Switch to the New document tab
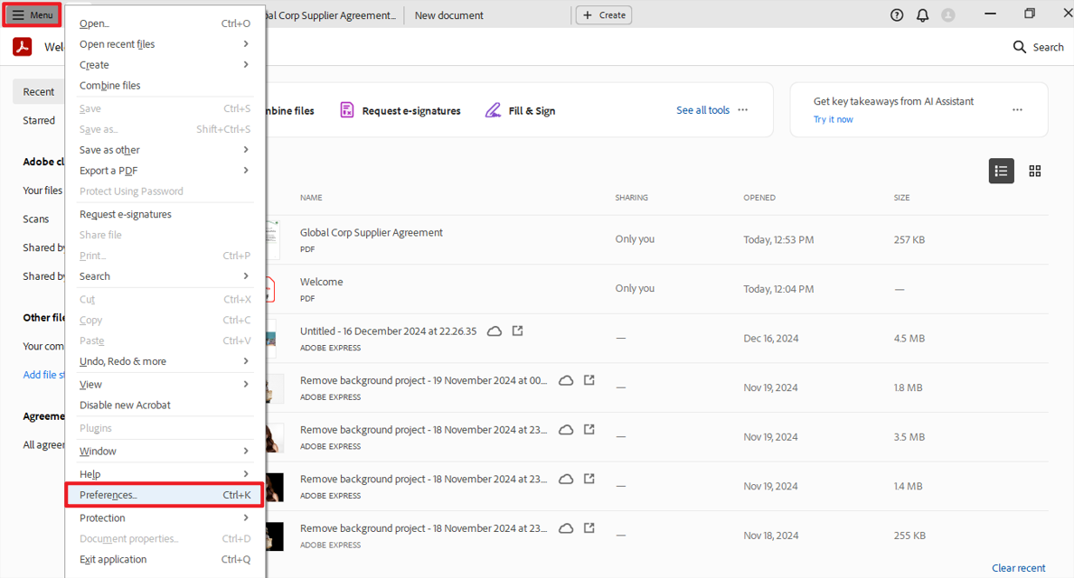1074x578 pixels. [449, 15]
